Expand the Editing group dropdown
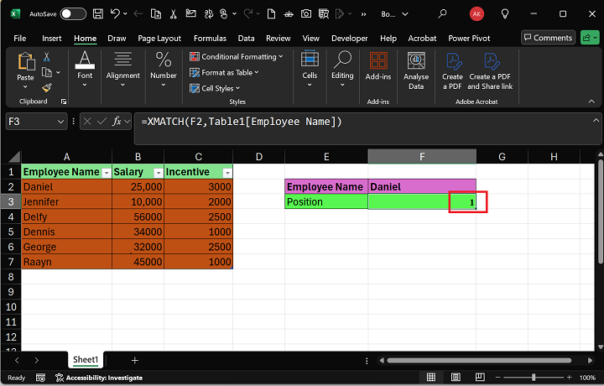This screenshot has width=604, height=386. click(x=342, y=85)
